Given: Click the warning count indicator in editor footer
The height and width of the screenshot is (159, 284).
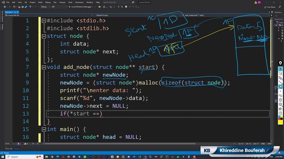Looking at the screenshot, I should pos(26,144).
